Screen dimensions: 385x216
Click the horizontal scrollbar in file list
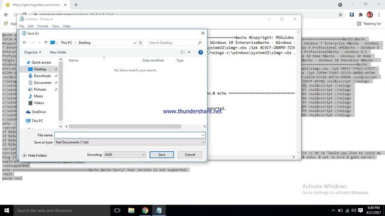125,127
